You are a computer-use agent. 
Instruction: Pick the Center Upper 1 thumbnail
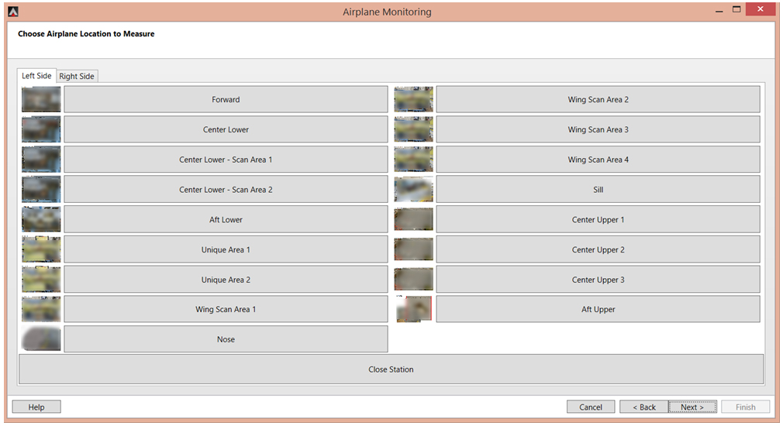pos(413,219)
